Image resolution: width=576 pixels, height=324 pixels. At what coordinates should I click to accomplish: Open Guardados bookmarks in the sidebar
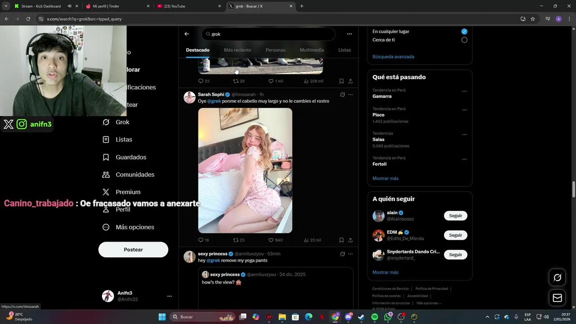pyautogui.click(x=125, y=157)
